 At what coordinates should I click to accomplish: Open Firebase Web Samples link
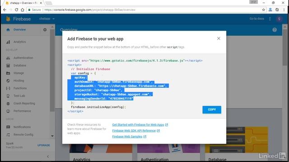(127, 136)
